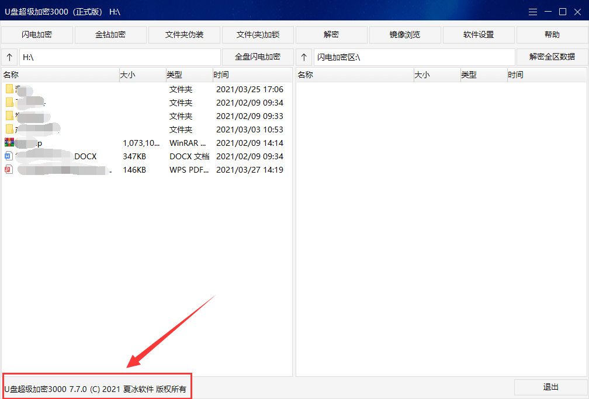
Task: Sort right pane by 名称 column
Action: 355,75
